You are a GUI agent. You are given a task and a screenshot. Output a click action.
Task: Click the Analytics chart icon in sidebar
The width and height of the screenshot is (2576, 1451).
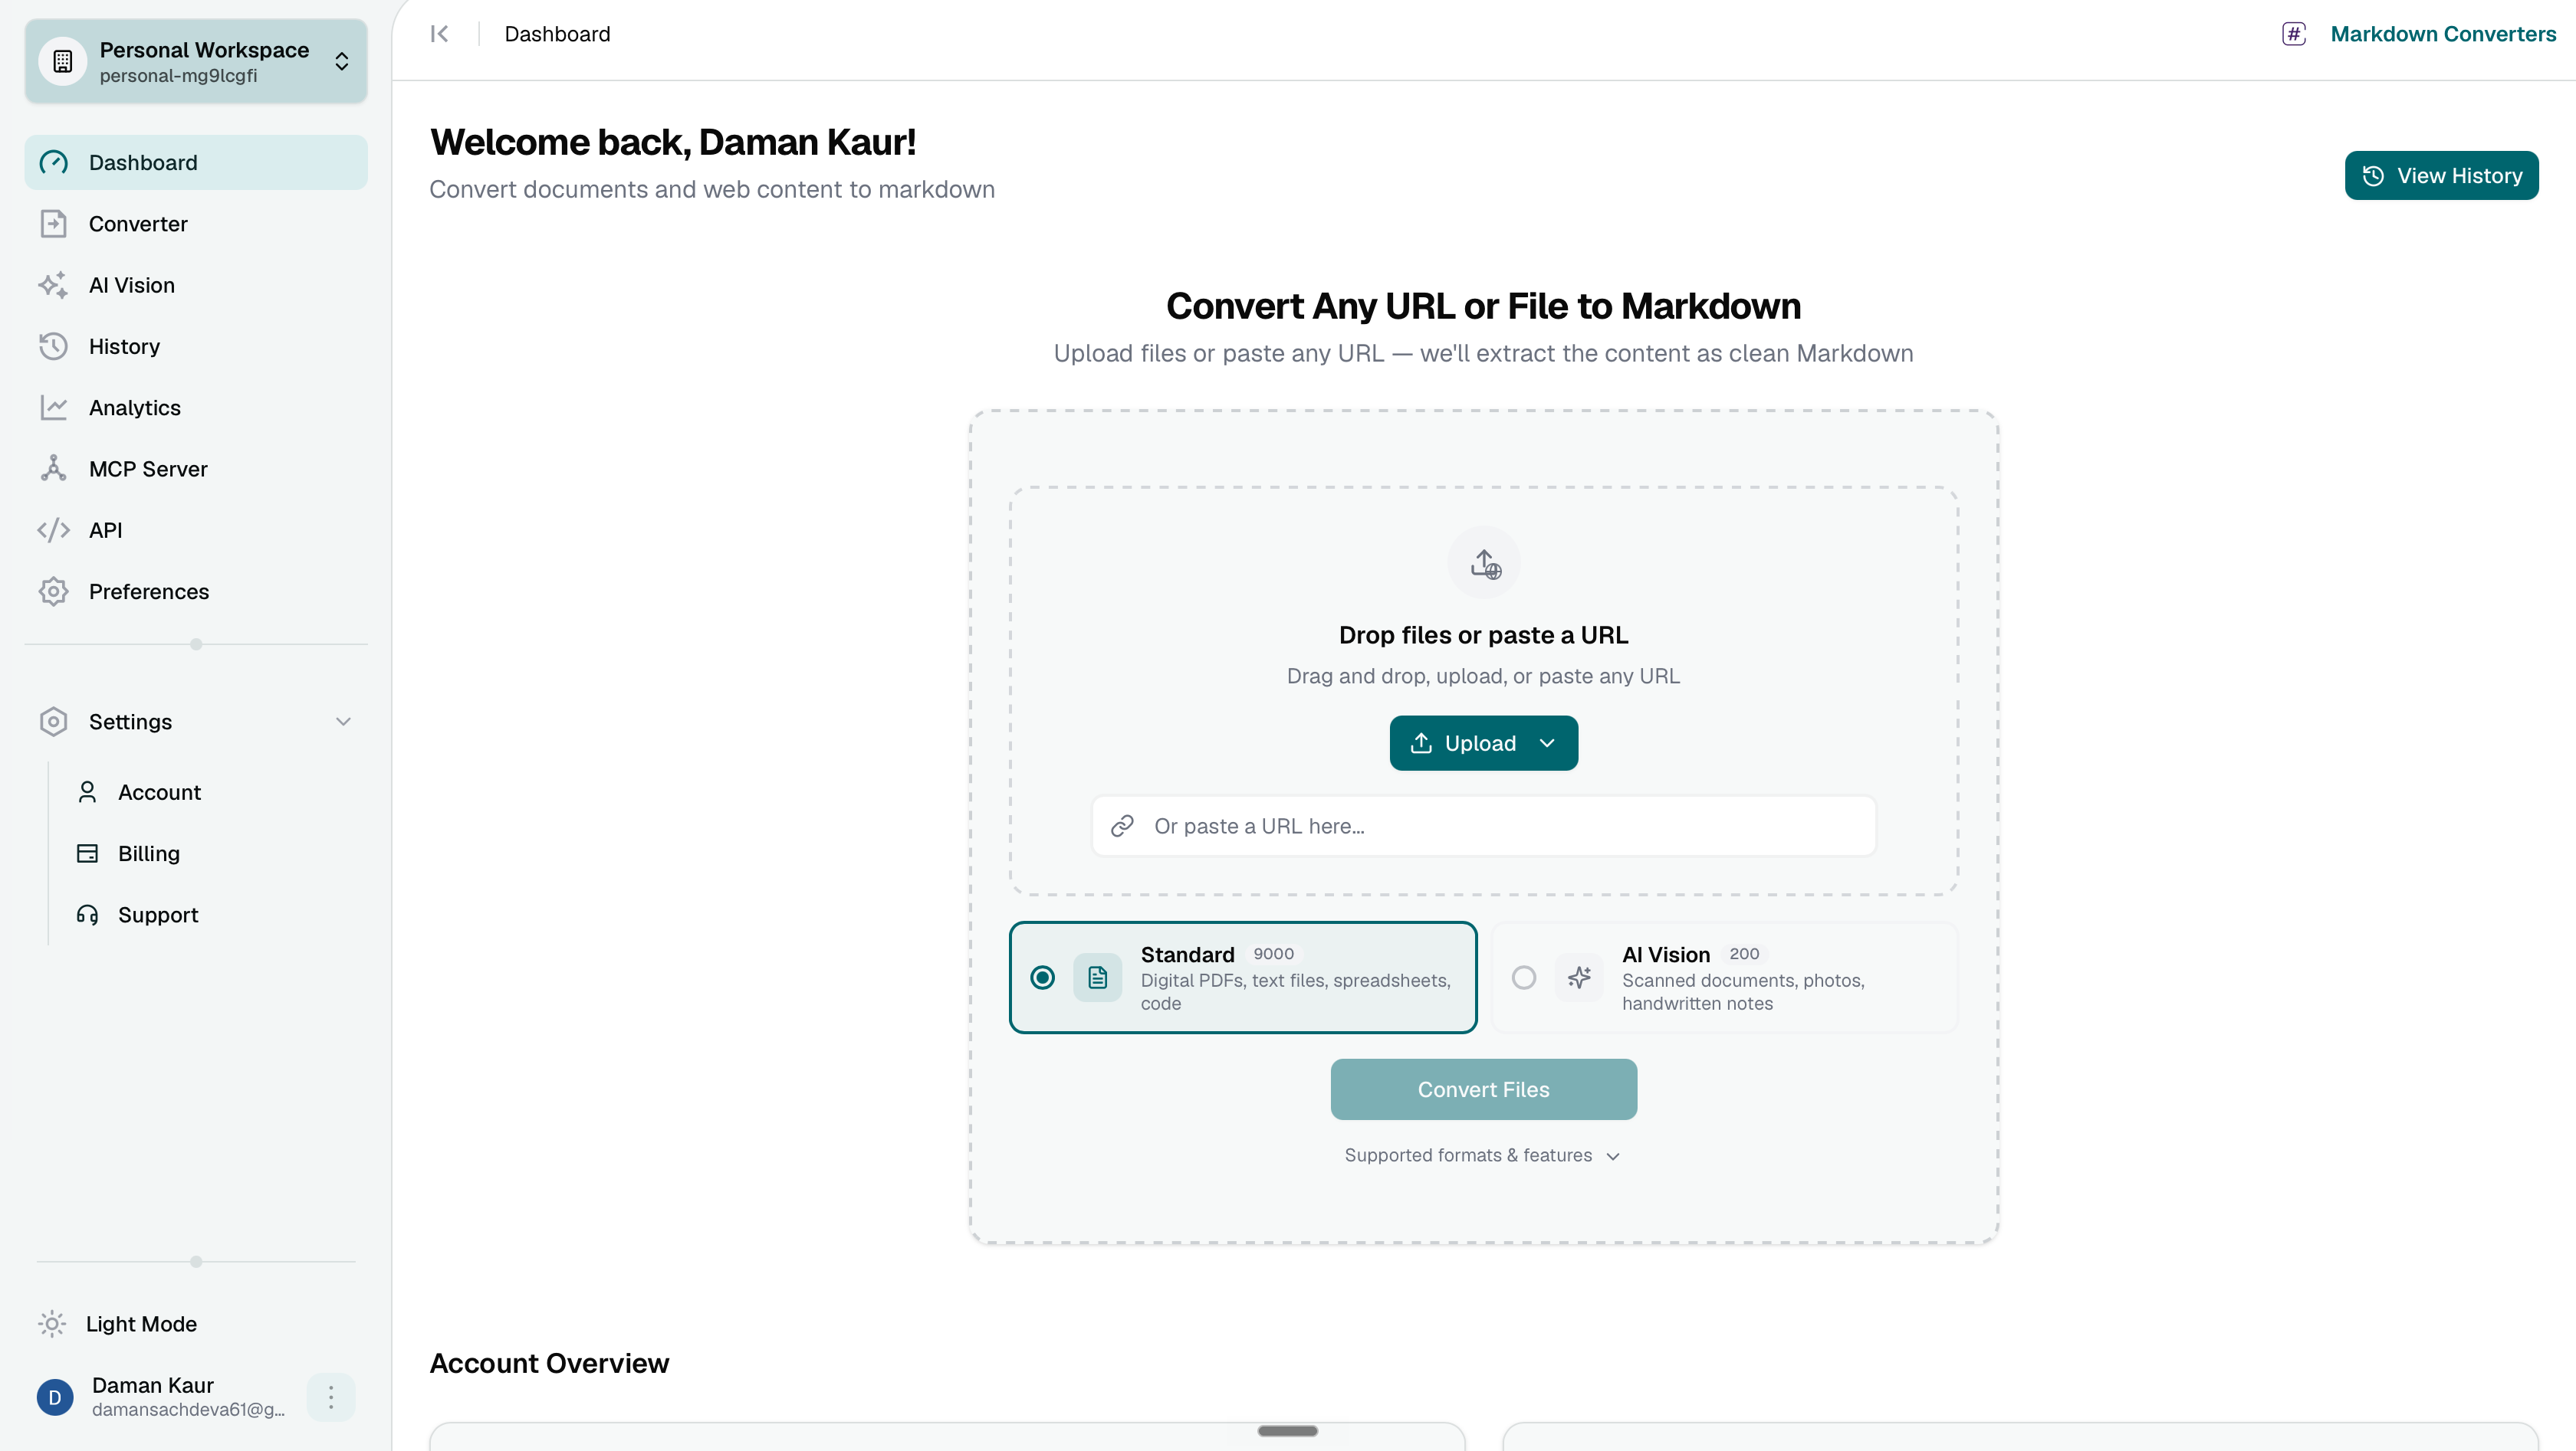pyautogui.click(x=53, y=408)
